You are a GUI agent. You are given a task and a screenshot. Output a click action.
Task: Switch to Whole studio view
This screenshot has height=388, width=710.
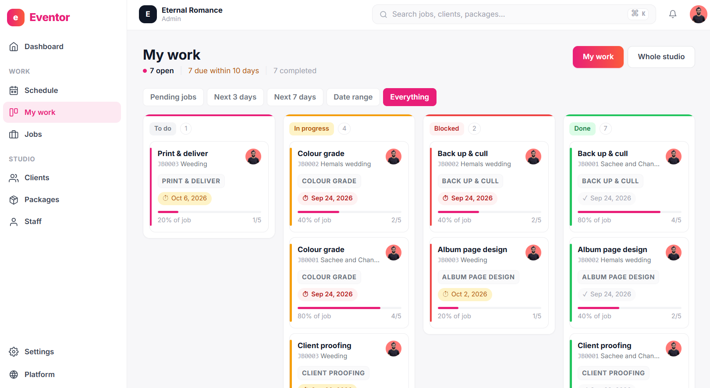[x=661, y=57]
